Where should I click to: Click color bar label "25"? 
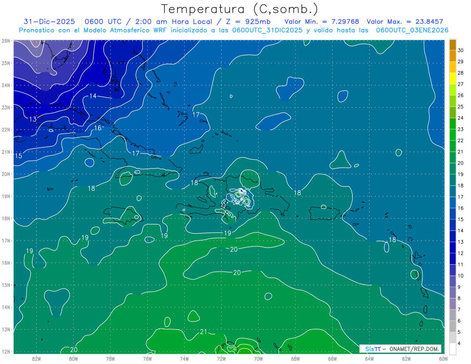[x=461, y=107]
